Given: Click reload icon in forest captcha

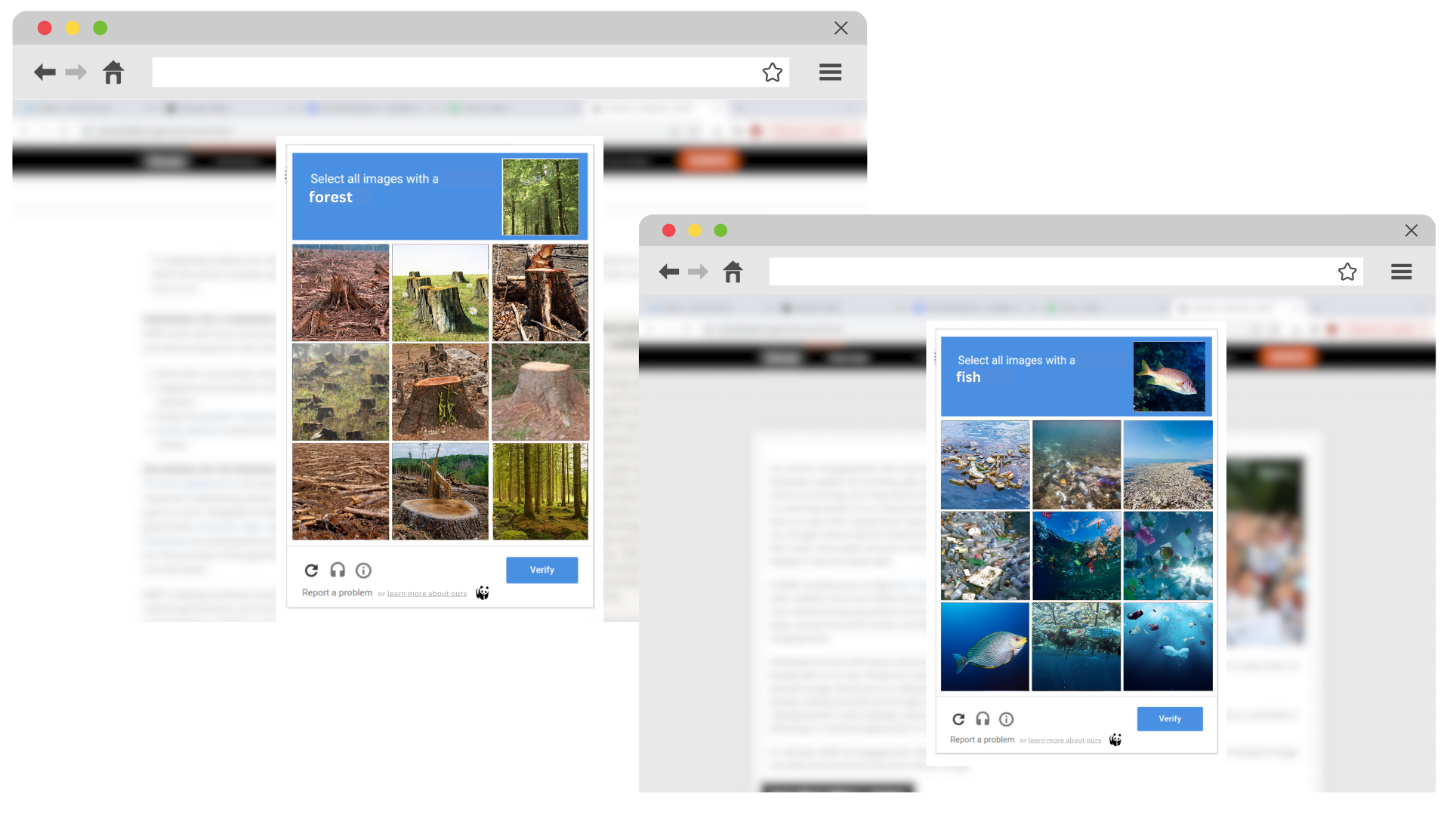Looking at the screenshot, I should pos(311,570).
